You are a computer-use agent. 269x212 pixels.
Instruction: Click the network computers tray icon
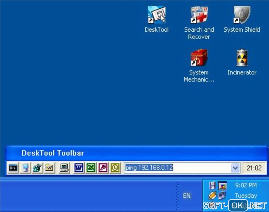click(222, 196)
